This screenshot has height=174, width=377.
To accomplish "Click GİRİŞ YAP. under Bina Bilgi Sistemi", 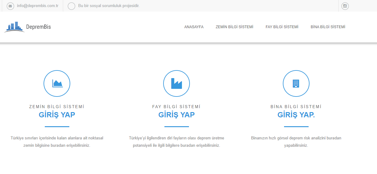I will (296, 115).
